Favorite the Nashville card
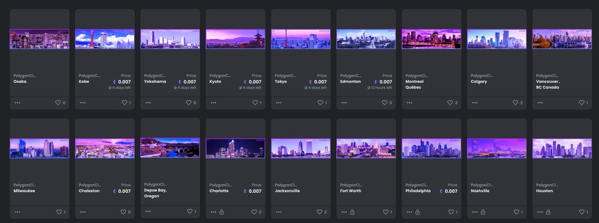The image size is (599, 223). click(x=516, y=212)
